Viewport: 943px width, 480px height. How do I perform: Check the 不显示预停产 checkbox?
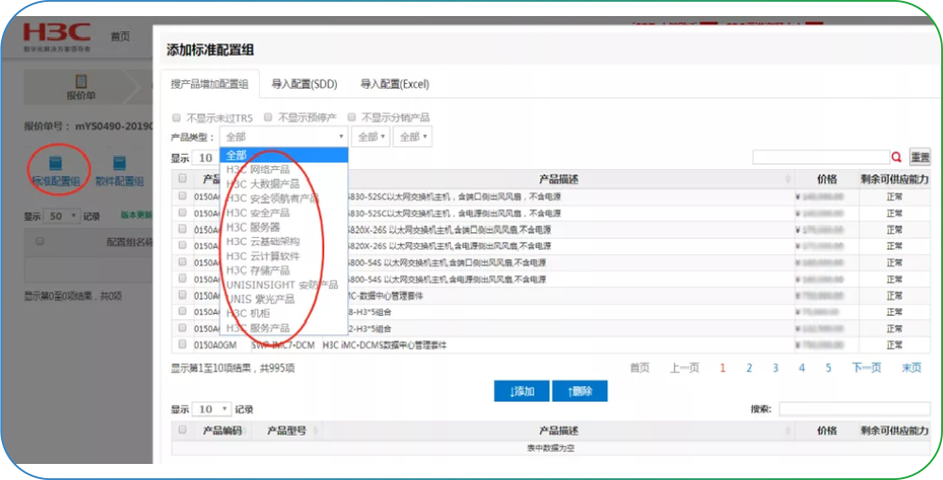tap(268, 117)
